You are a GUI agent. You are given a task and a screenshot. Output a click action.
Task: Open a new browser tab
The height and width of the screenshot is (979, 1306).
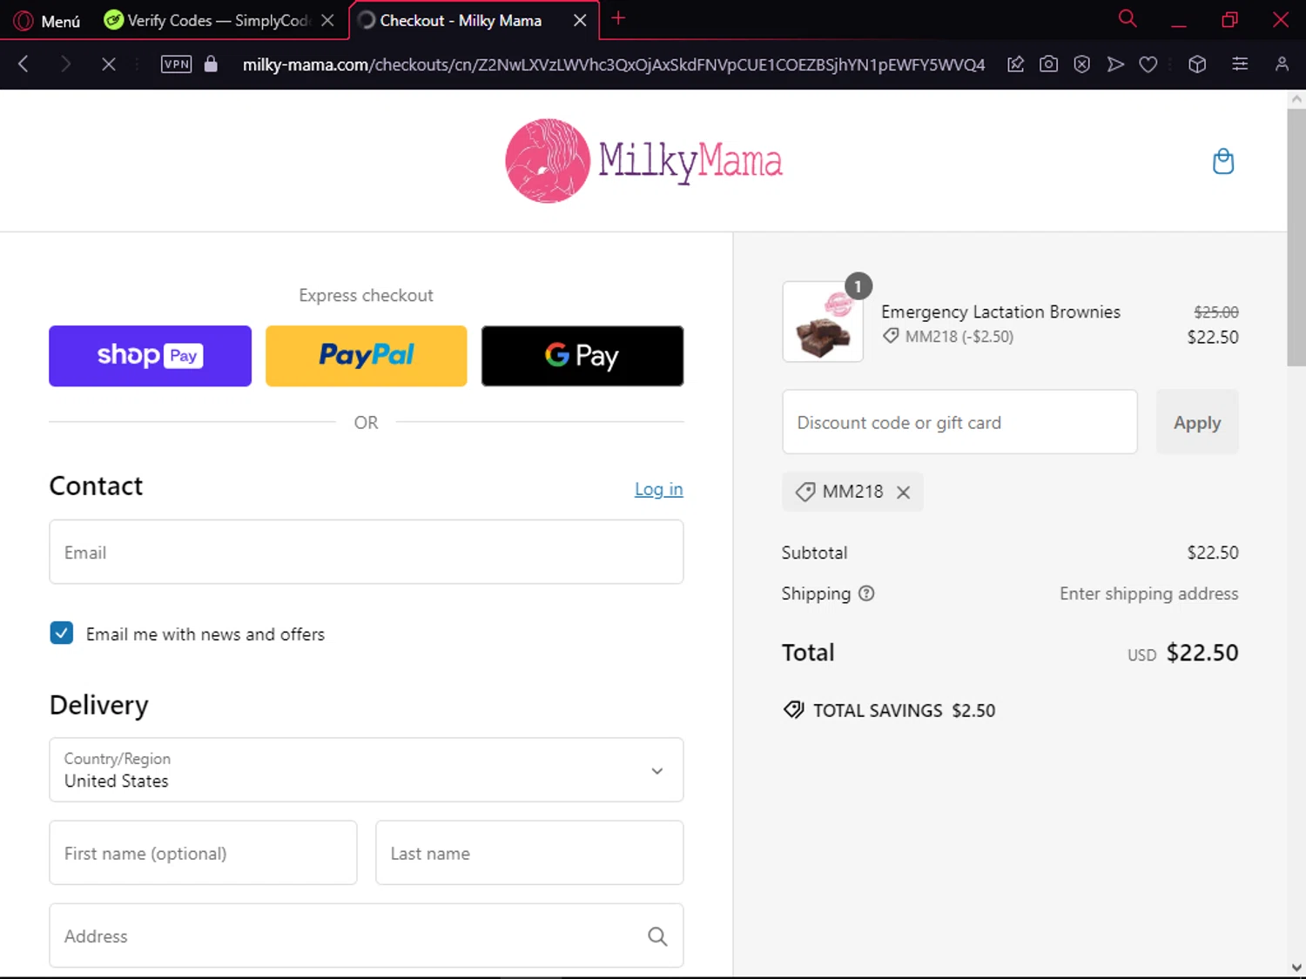click(618, 18)
